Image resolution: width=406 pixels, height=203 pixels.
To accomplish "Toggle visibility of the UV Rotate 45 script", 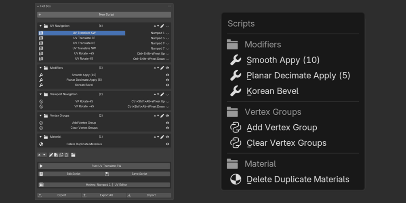I will coord(168,59).
